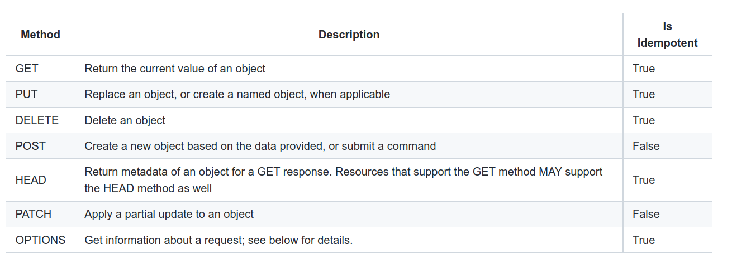The image size is (732, 263).
Task: Select the HEAD method cell
Action: click(31, 180)
